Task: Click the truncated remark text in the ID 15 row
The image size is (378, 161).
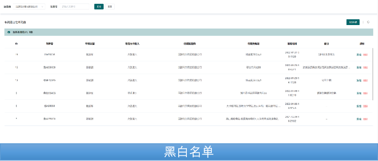Action: point(327,67)
